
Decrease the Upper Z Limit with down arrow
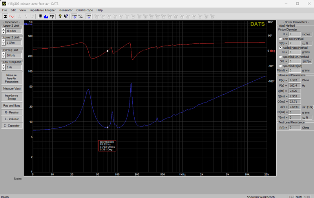(x=4, y=33)
